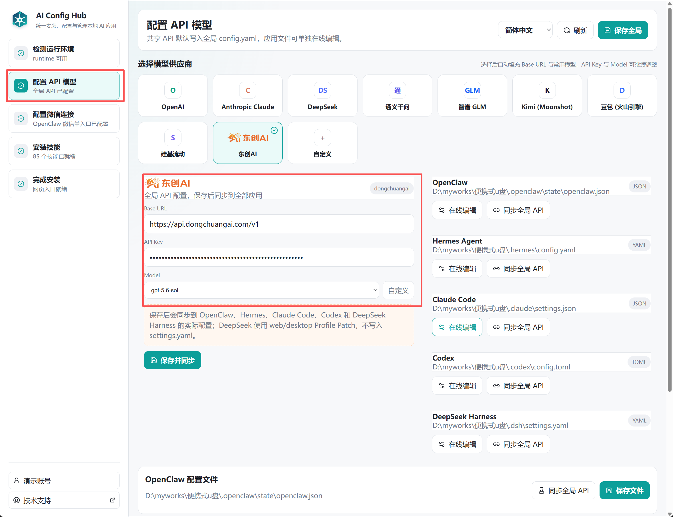
Task: Click 同步全局 API for Hermes Agent
Action: click(x=518, y=269)
